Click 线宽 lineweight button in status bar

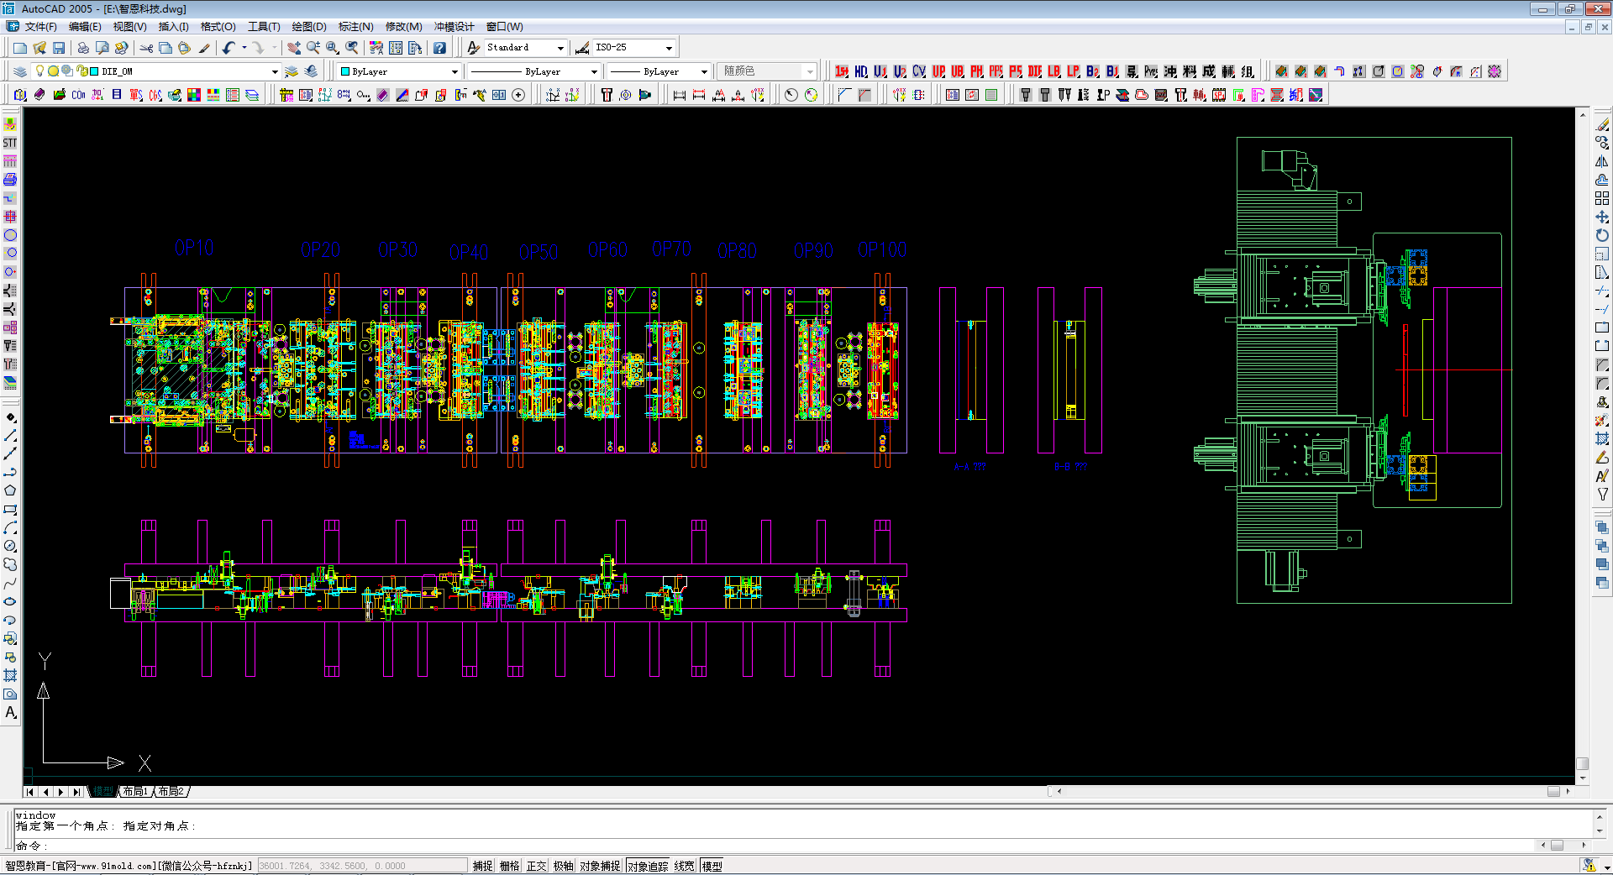click(x=685, y=866)
